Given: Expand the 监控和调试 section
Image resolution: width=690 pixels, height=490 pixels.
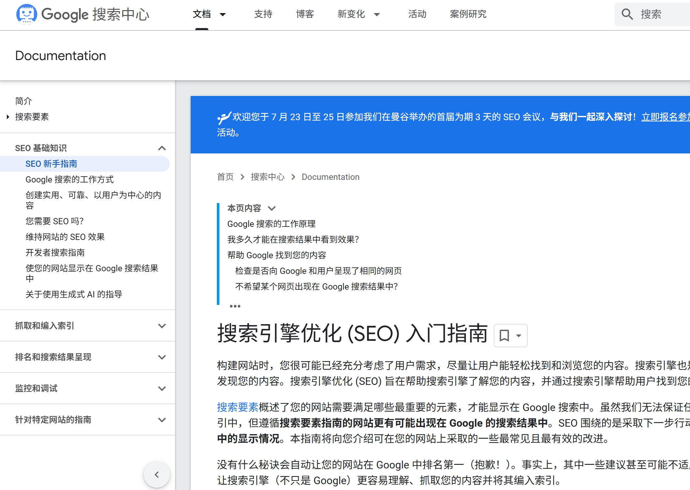Looking at the screenshot, I should pos(162,388).
